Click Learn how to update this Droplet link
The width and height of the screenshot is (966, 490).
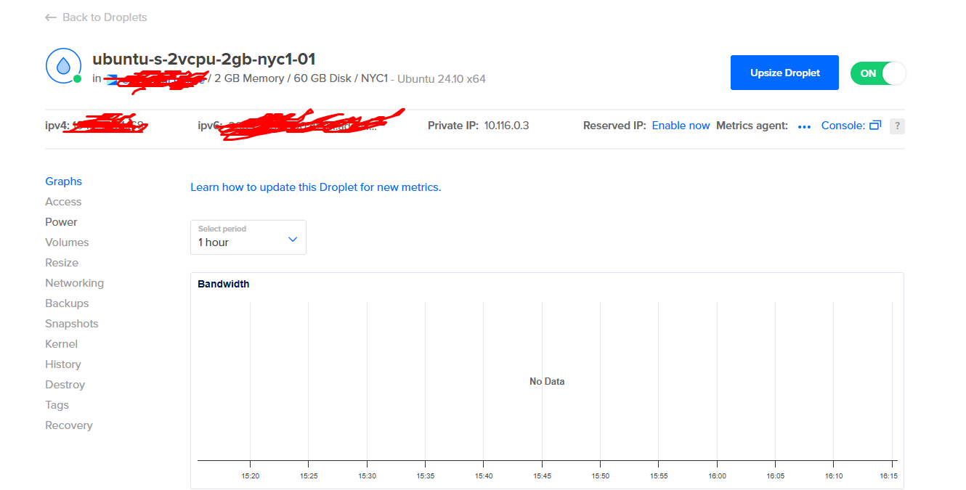click(316, 187)
